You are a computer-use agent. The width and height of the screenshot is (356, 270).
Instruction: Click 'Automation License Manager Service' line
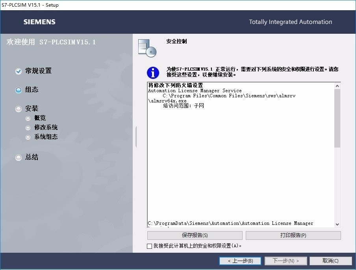(x=195, y=91)
